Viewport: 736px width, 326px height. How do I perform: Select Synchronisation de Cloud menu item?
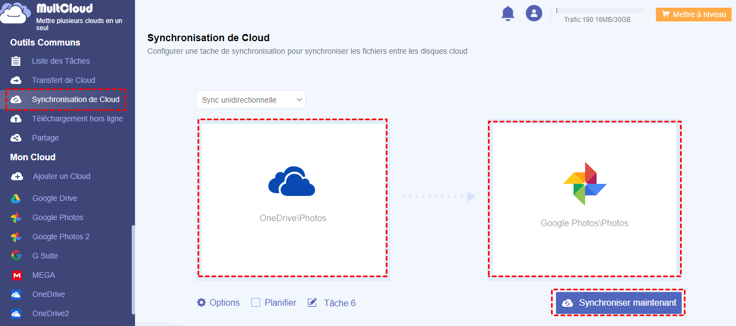[76, 99]
